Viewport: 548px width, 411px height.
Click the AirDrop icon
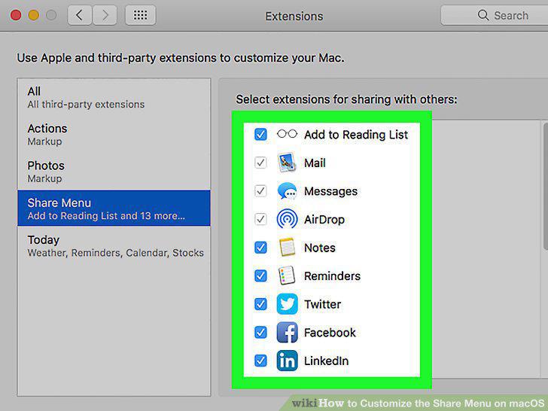pyautogui.click(x=287, y=219)
